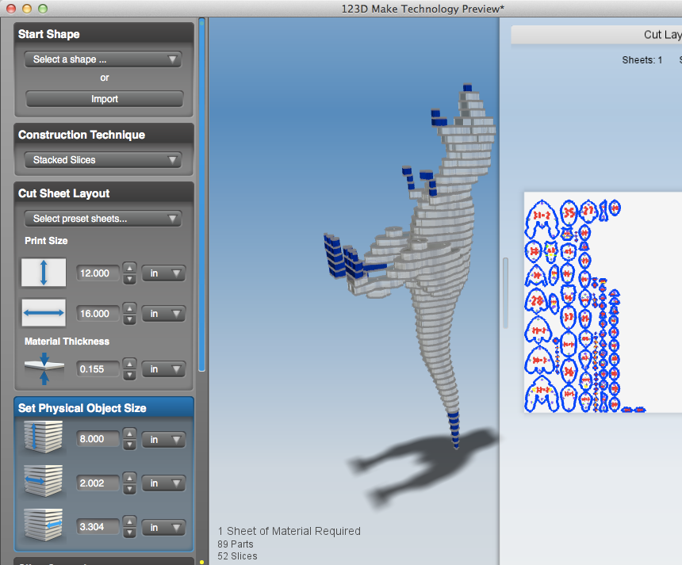Click the '89 Parts' status text
This screenshot has width=682, height=565.
point(236,544)
